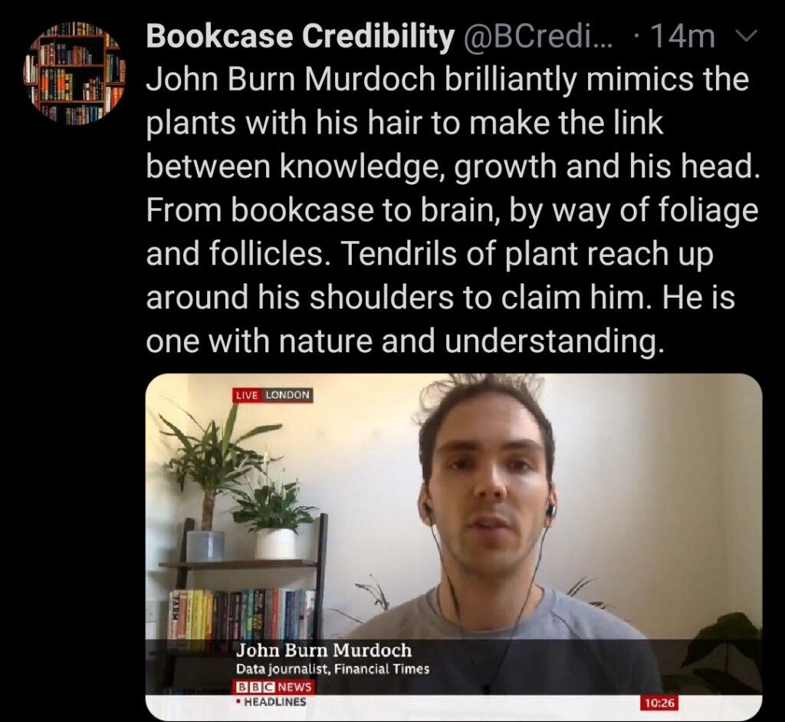Select the LONDON location label

point(287,395)
